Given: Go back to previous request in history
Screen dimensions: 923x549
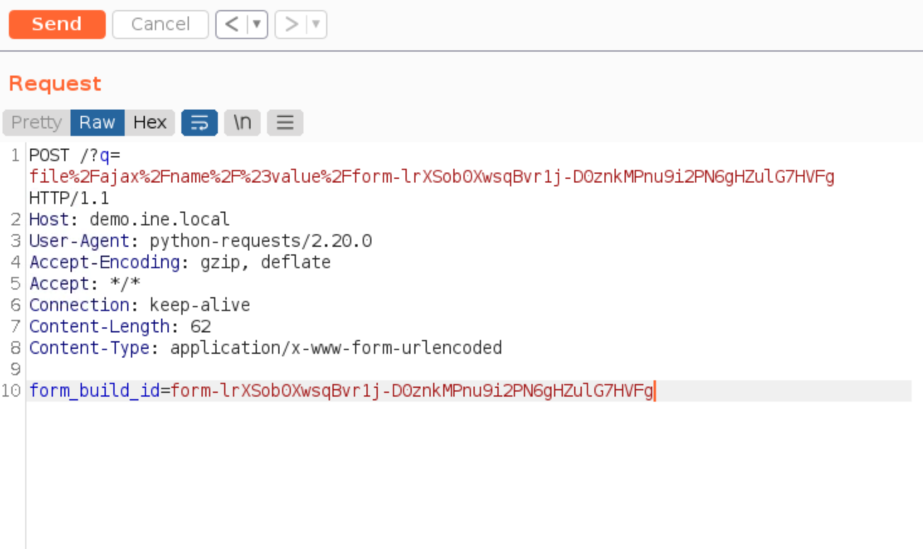Looking at the screenshot, I should coord(231,25).
